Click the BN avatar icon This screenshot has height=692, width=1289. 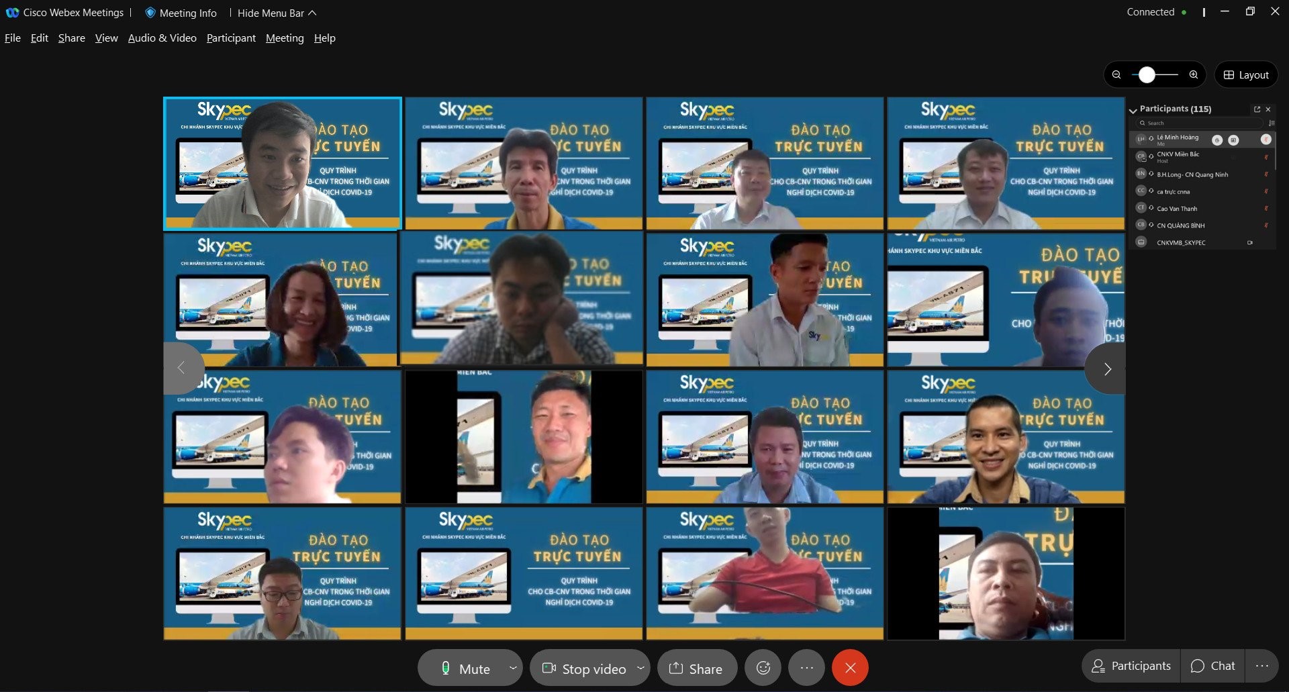[1141, 174]
